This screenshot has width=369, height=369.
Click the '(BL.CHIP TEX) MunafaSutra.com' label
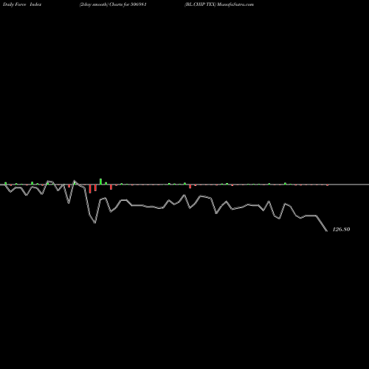219,4
